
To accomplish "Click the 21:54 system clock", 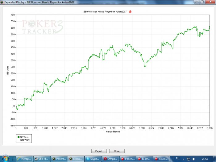I will click(x=205, y=159).
